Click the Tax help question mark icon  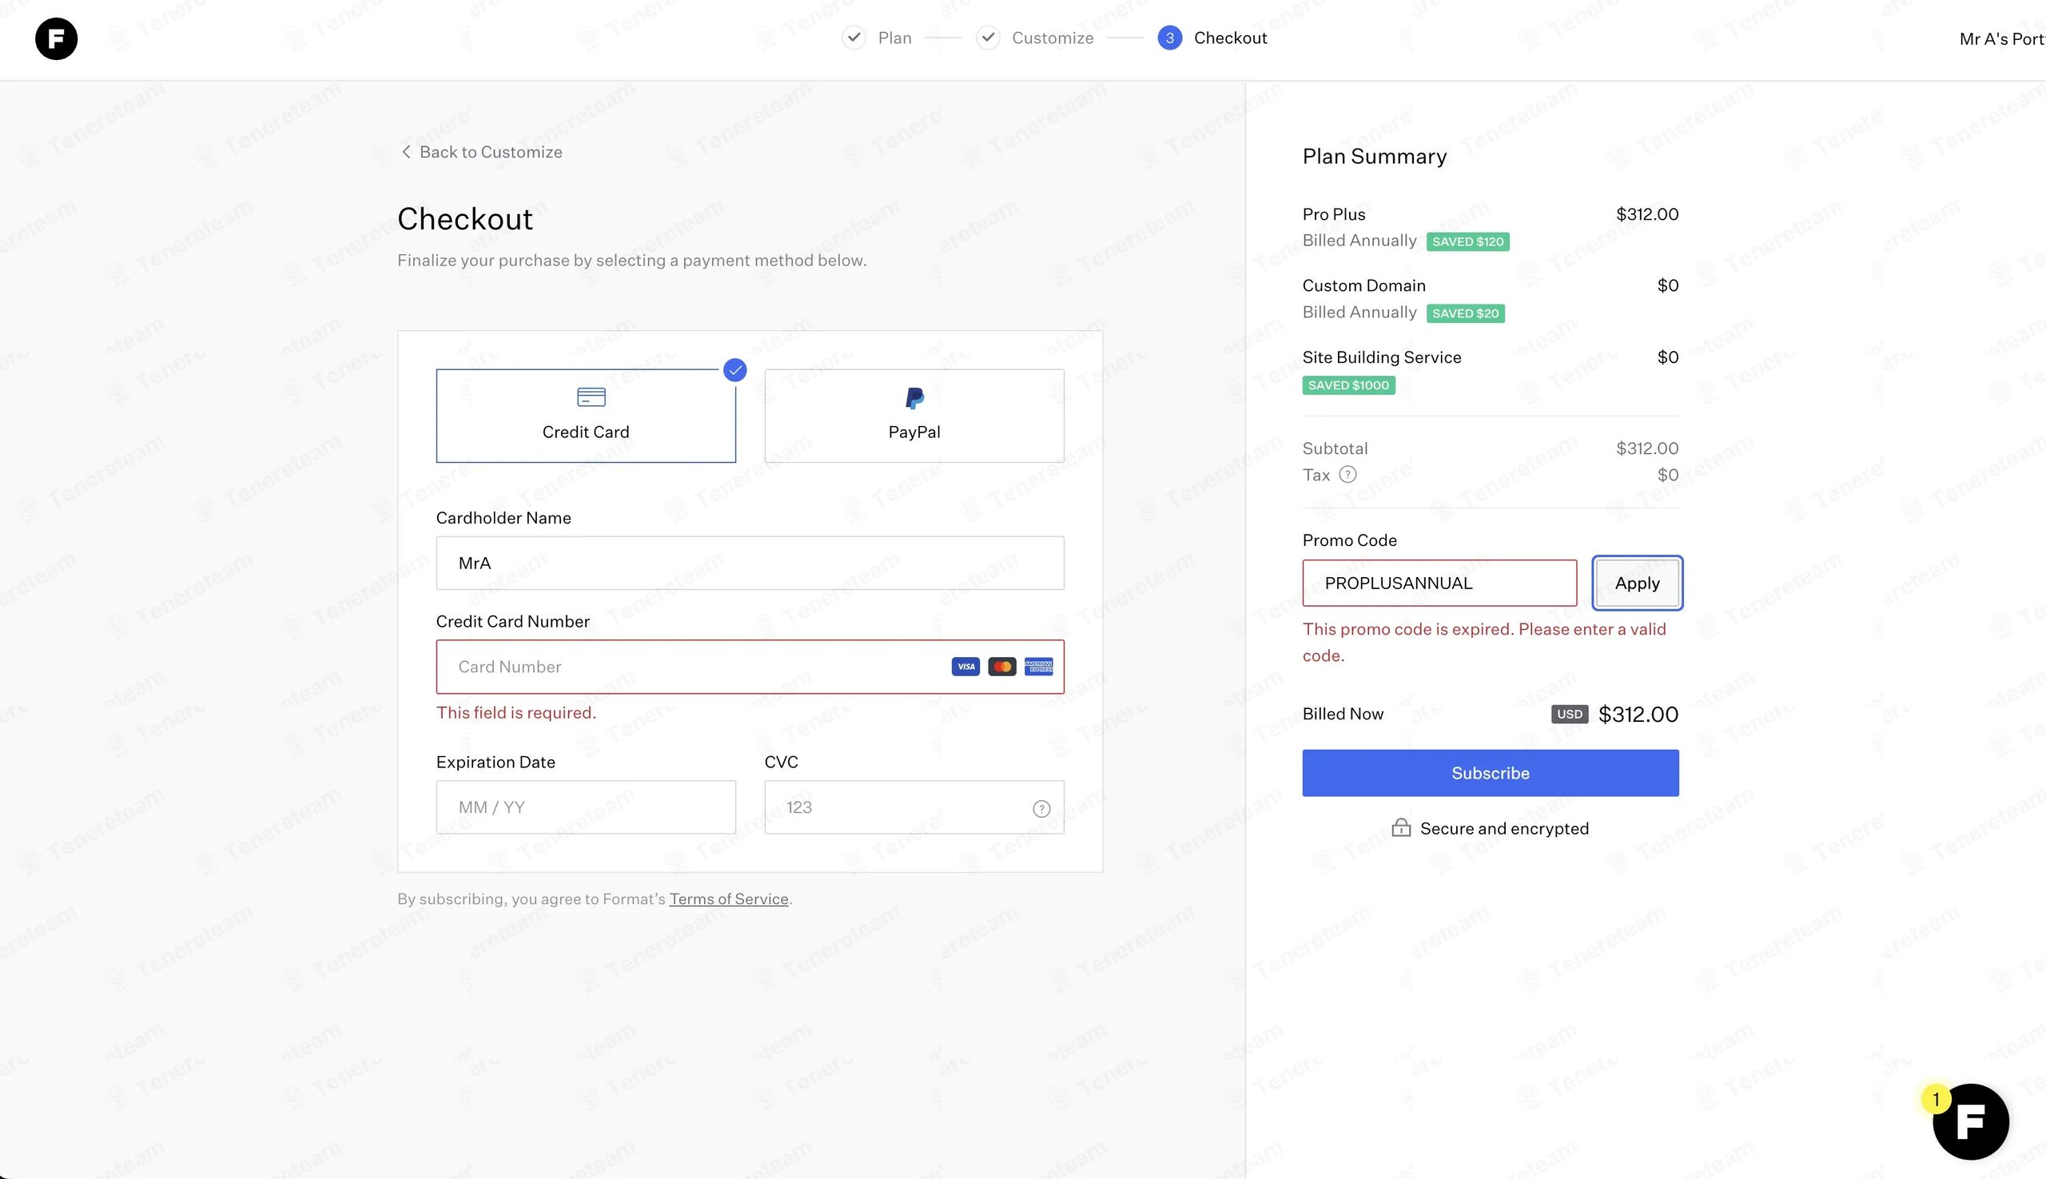coord(1347,475)
